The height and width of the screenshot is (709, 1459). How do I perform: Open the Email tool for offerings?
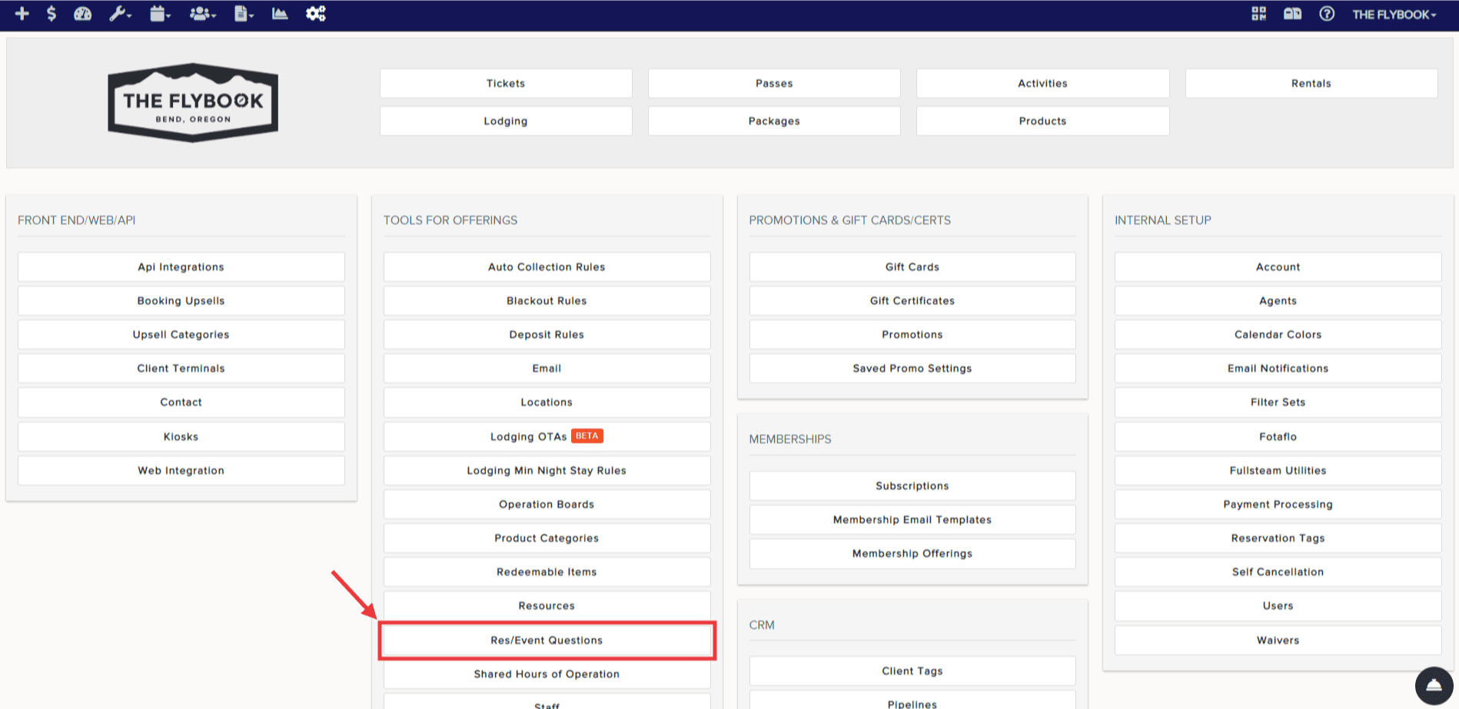[x=547, y=369]
